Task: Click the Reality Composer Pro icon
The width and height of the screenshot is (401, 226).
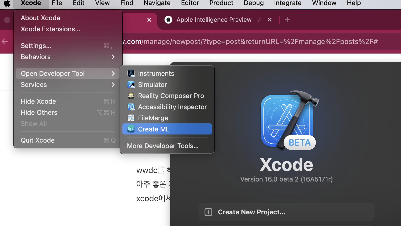Action: [x=131, y=96]
